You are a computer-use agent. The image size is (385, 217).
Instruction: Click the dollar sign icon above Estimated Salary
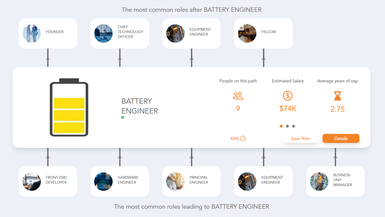[x=287, y=96]
